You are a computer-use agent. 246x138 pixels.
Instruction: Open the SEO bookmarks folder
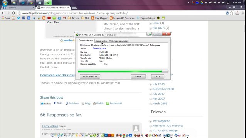pyautogui.click(x=85, y=18)
